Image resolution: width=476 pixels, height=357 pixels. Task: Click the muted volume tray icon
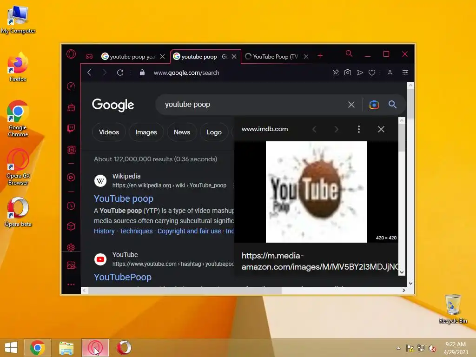[432, 348]
